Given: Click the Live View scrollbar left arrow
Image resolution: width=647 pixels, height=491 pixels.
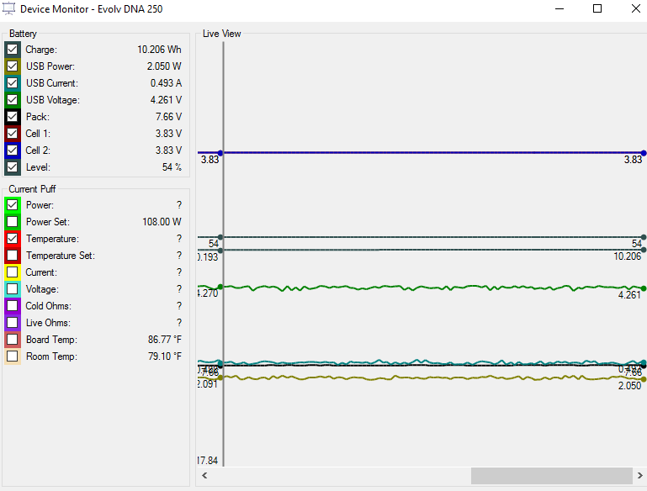Looking at the screenshot, I should 203,476.
